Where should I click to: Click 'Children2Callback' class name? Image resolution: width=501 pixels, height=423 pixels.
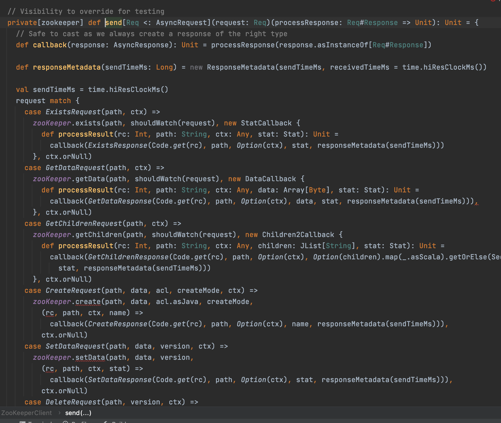[298, 235]
